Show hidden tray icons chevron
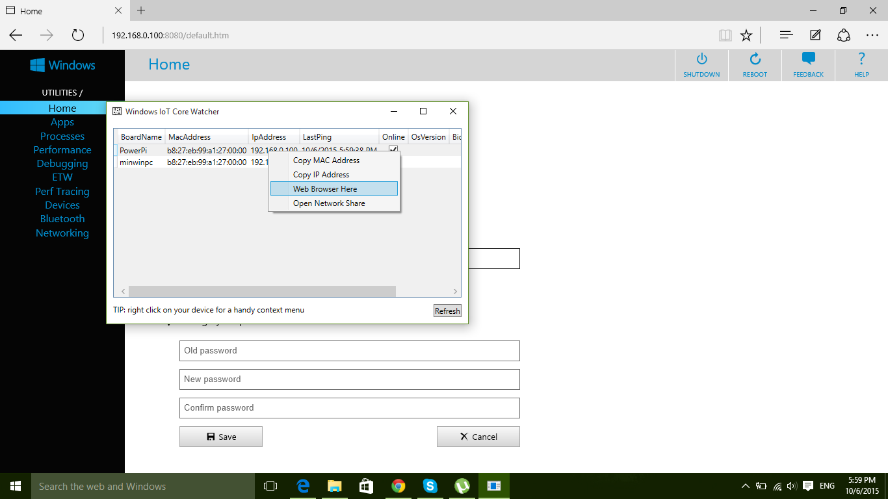Screen dimensions: 888x499 (745, 486)
